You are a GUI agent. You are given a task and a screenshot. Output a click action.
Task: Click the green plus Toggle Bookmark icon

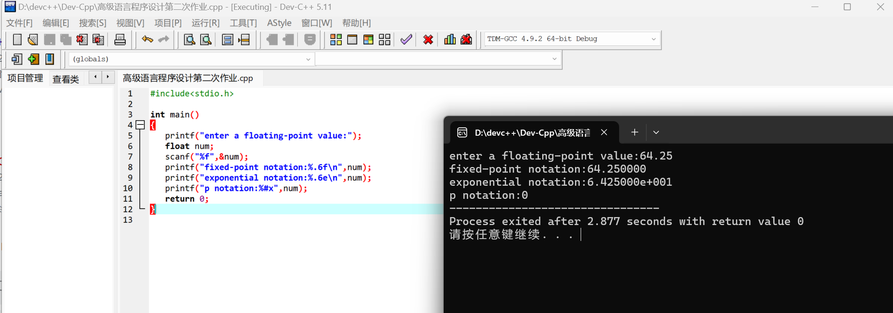tap(33, 59)
